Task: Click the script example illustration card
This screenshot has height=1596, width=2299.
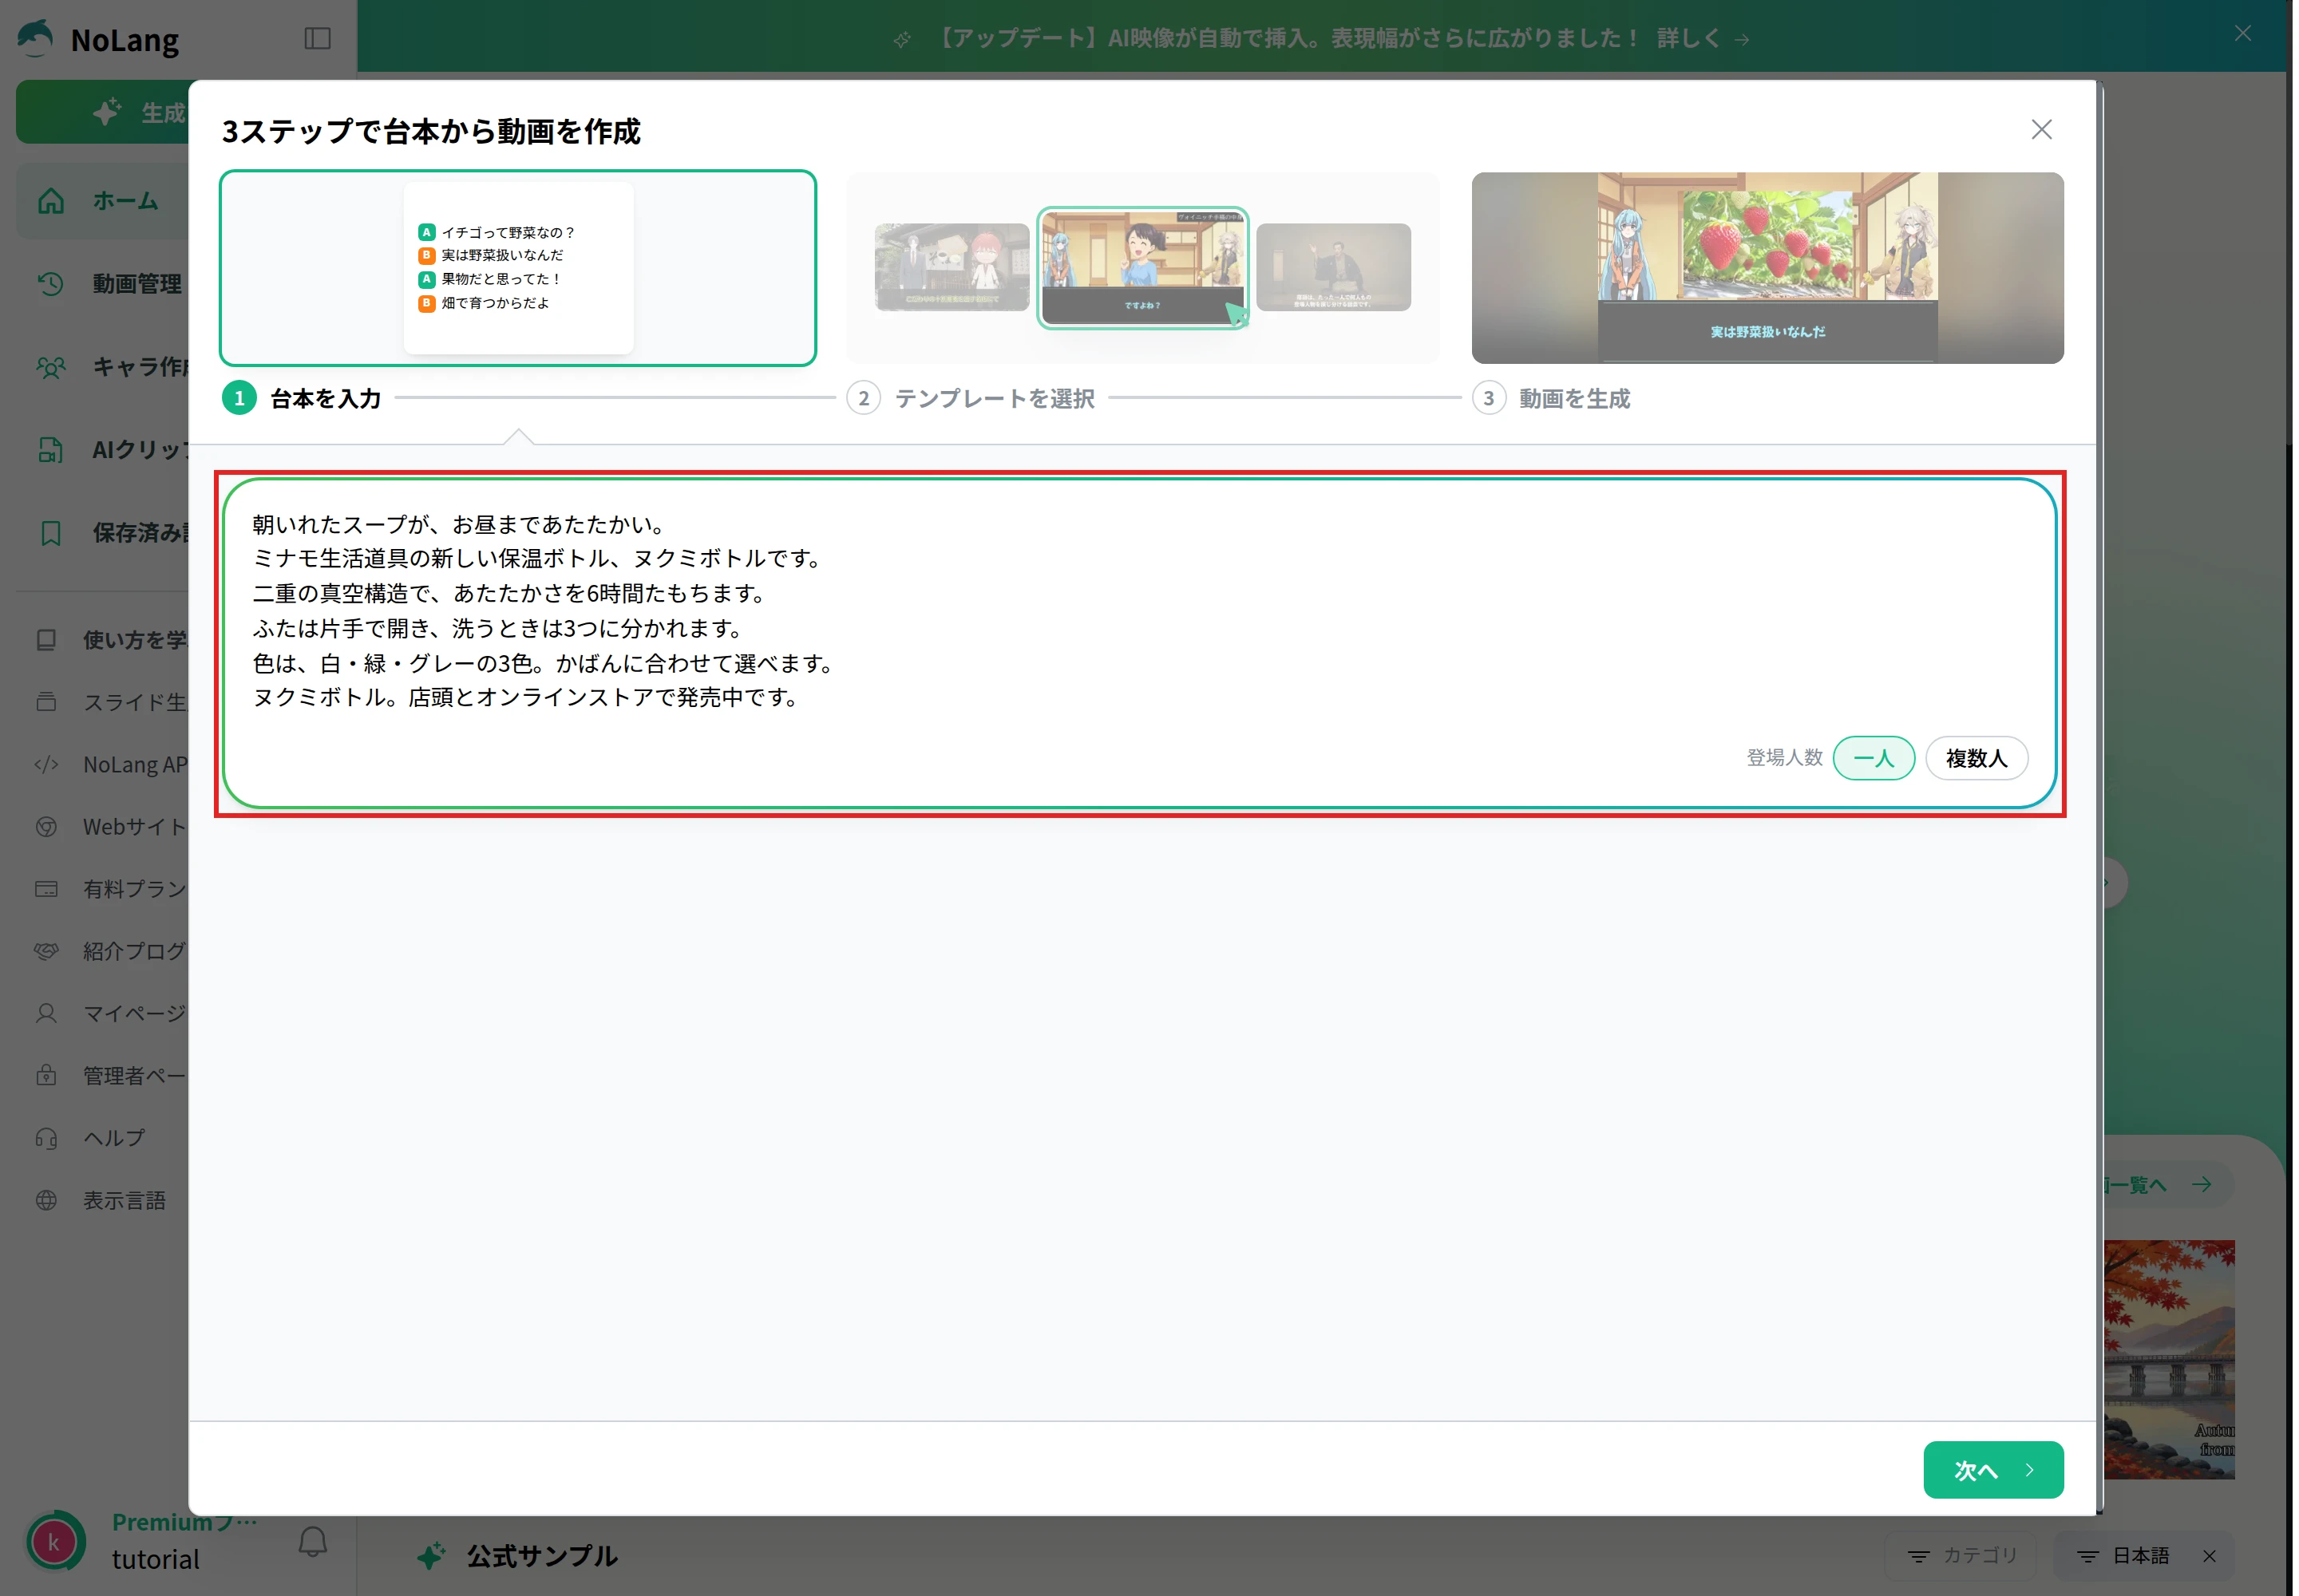Action: click(x=517, y=268)
